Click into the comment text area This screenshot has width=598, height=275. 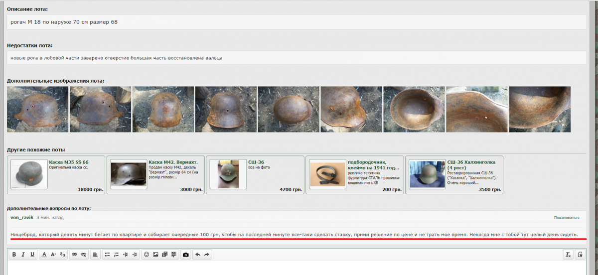click(299, 268)
